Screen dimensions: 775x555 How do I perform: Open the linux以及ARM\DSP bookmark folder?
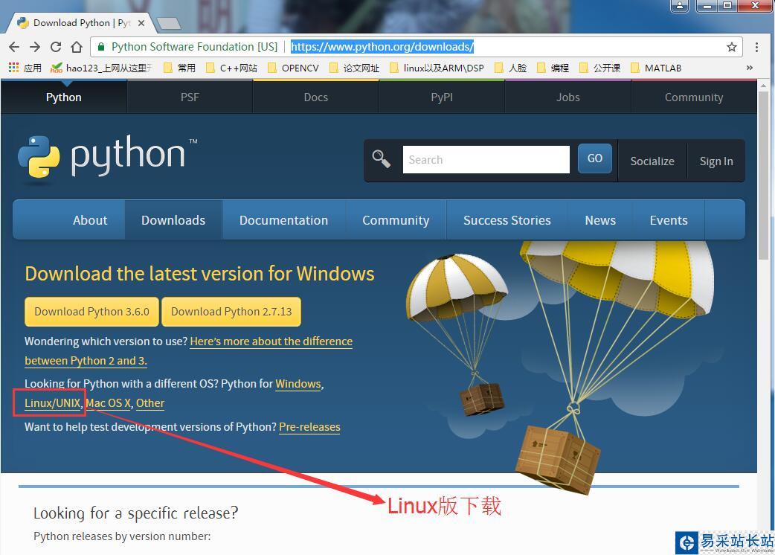437,68
